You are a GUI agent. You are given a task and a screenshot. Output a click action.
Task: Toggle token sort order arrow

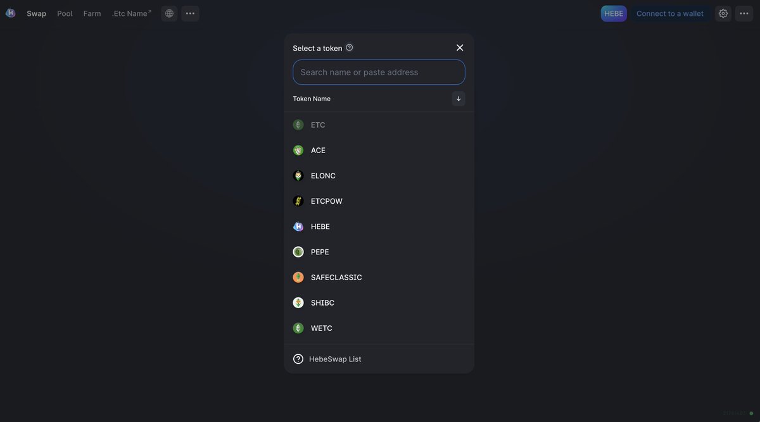pyautogui.click(x=459, y=99)
